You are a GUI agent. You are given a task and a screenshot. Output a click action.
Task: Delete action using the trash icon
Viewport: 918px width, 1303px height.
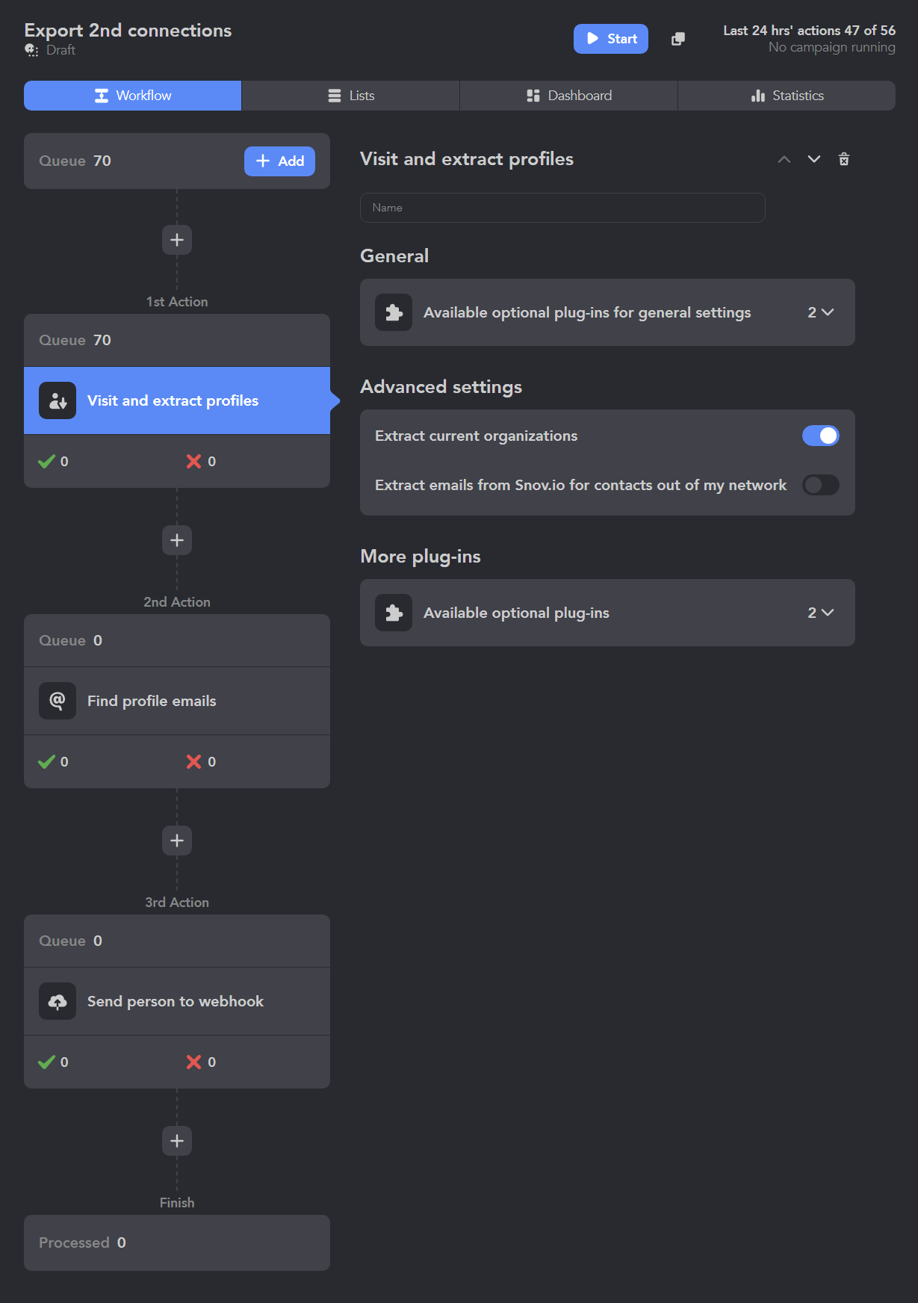[x=844, y=159]
